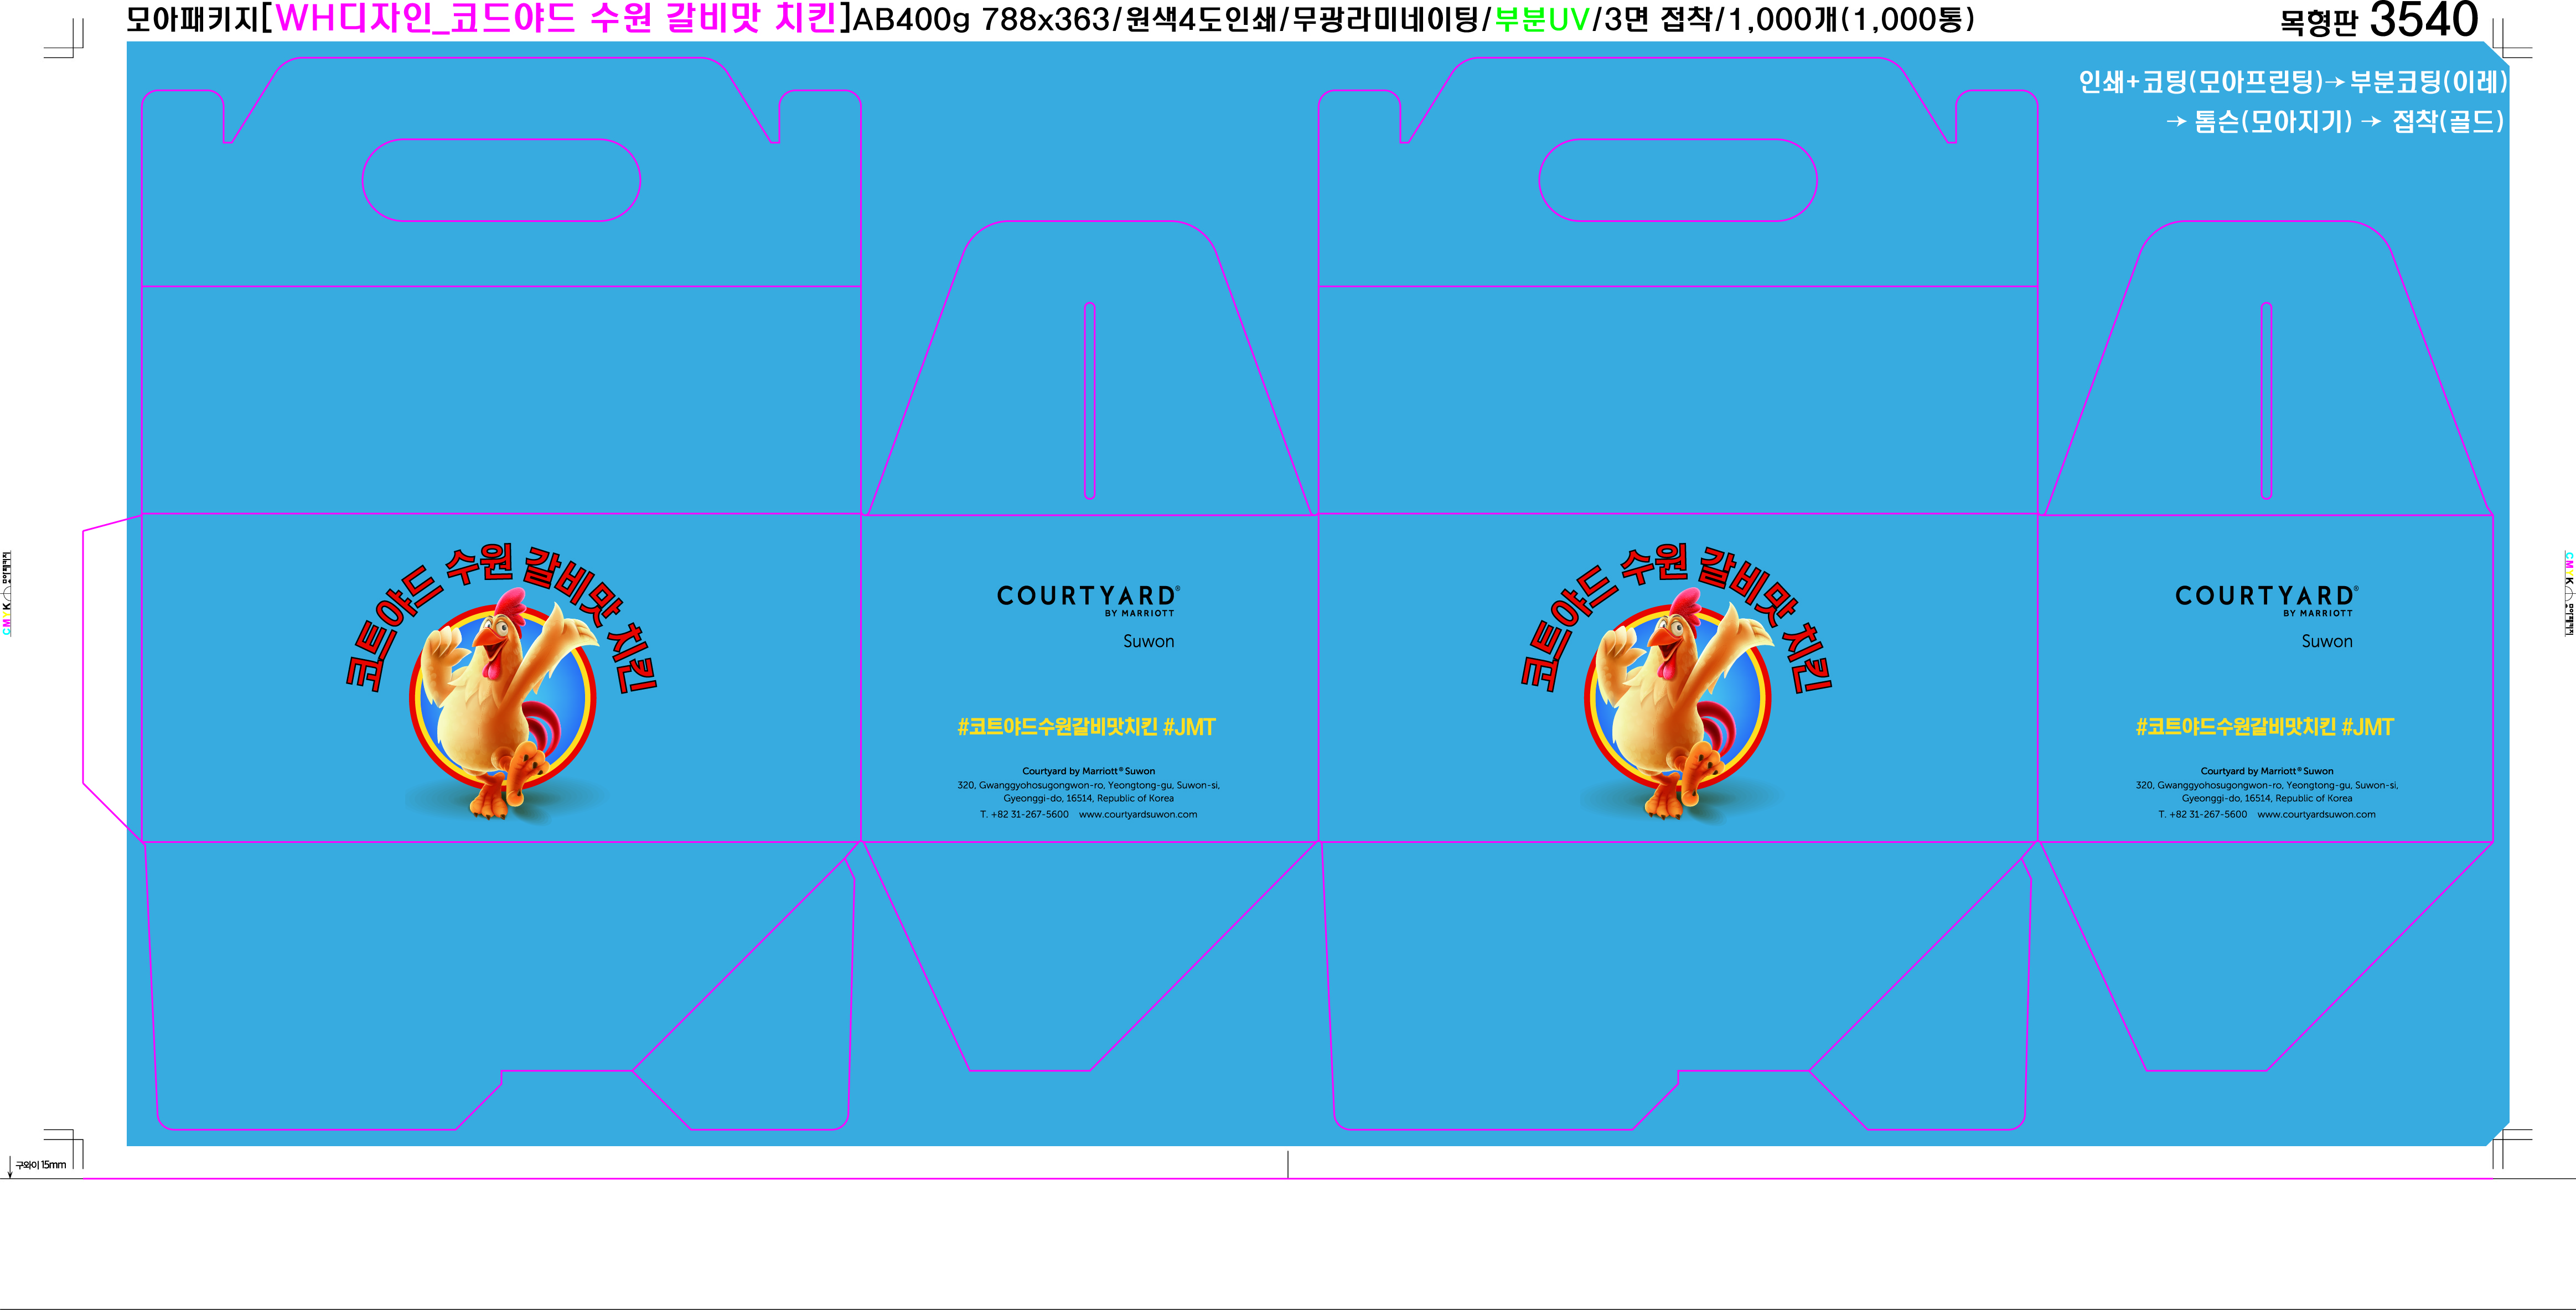2576x1310 pixels.
Task: Click the 목형판 3540 number at top right
Action: click(2423, 20)
